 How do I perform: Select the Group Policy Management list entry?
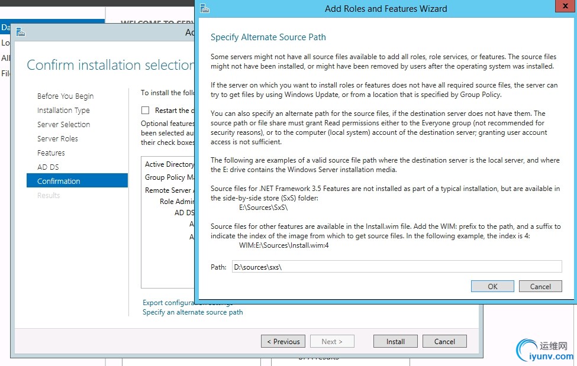coord(169,177)
